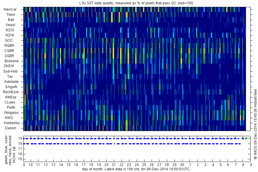Click the Adelaide region label
This screenshot has width=258, height=172.
(11, 82)
